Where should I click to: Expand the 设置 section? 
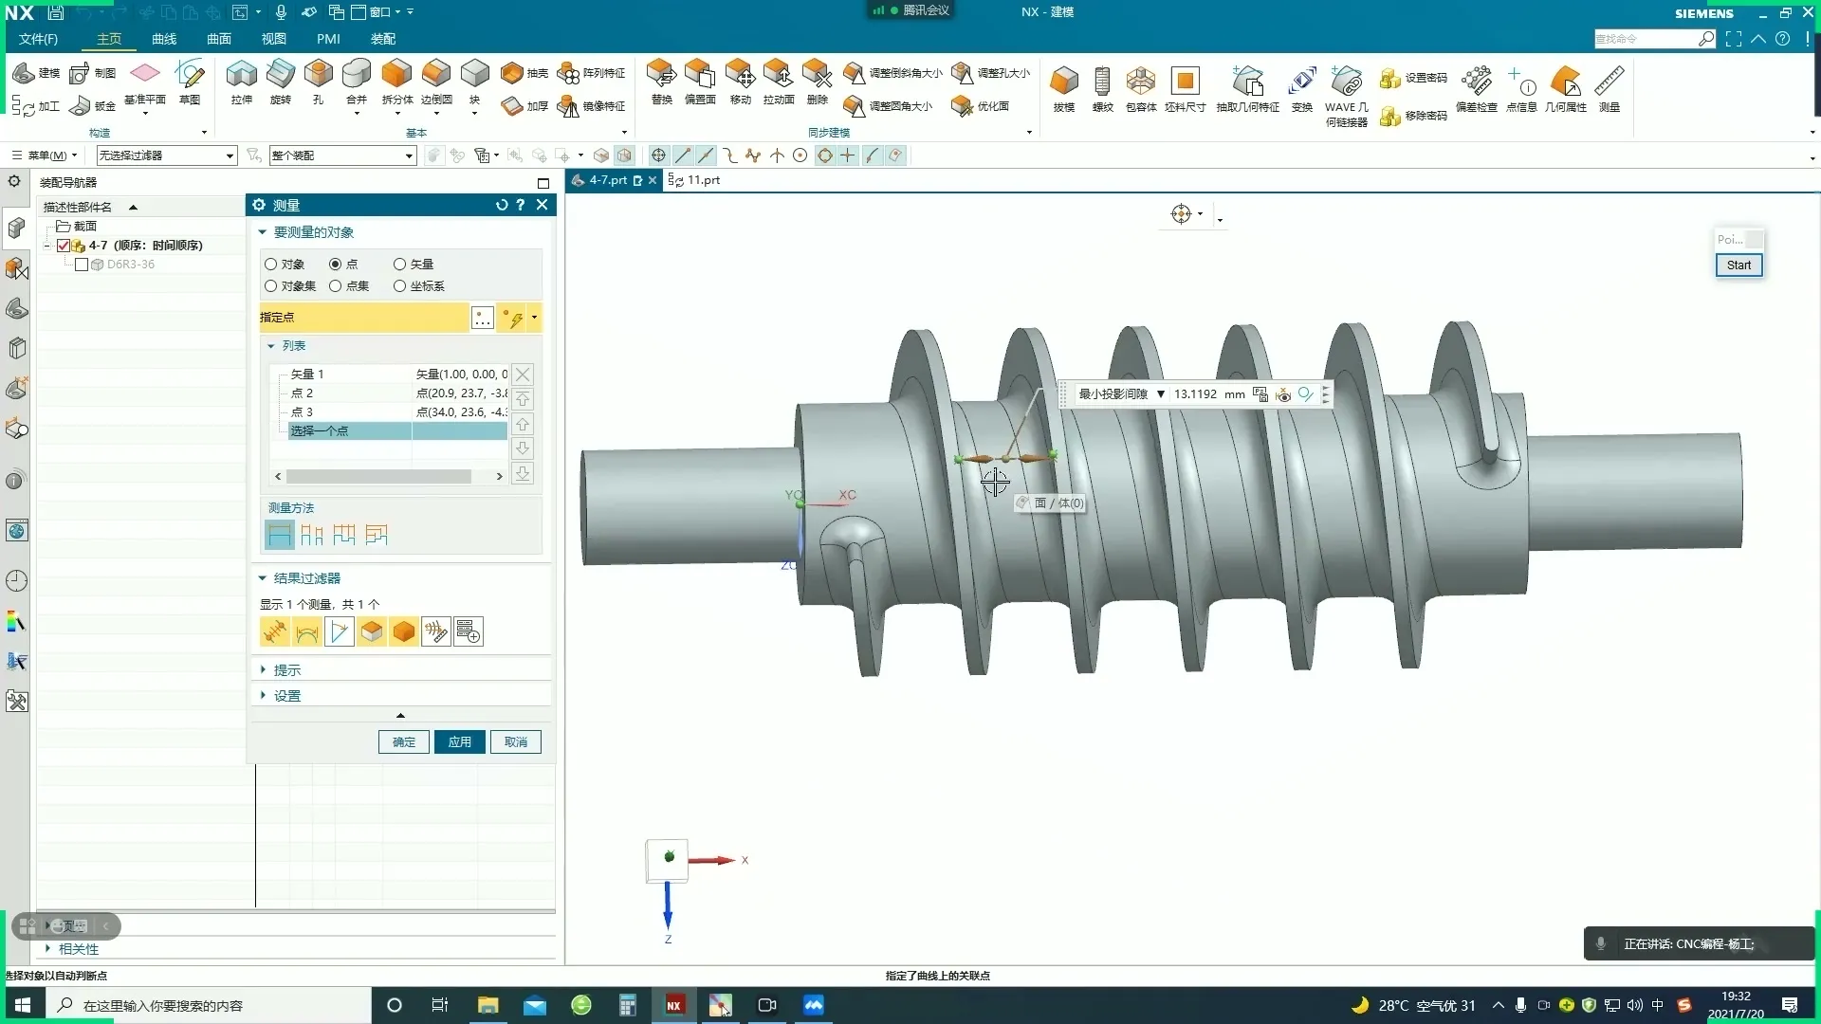(286, 696)
